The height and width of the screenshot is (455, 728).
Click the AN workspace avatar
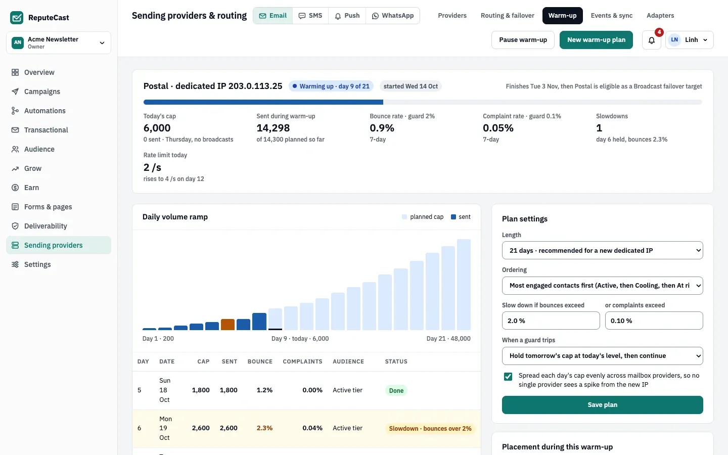[18, 42]
